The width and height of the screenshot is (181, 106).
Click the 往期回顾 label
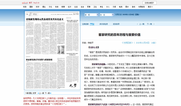85,24
